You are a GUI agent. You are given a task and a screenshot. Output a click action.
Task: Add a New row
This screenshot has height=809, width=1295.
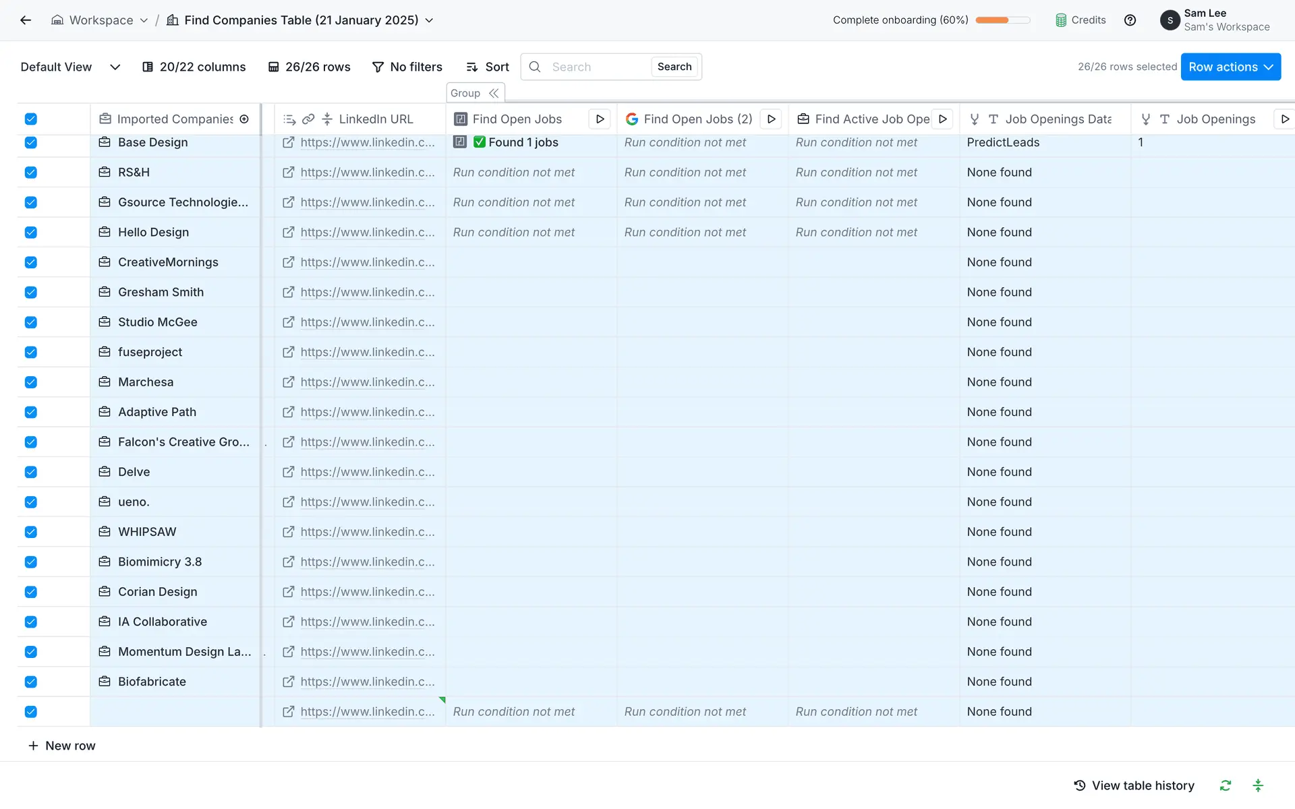61,746
